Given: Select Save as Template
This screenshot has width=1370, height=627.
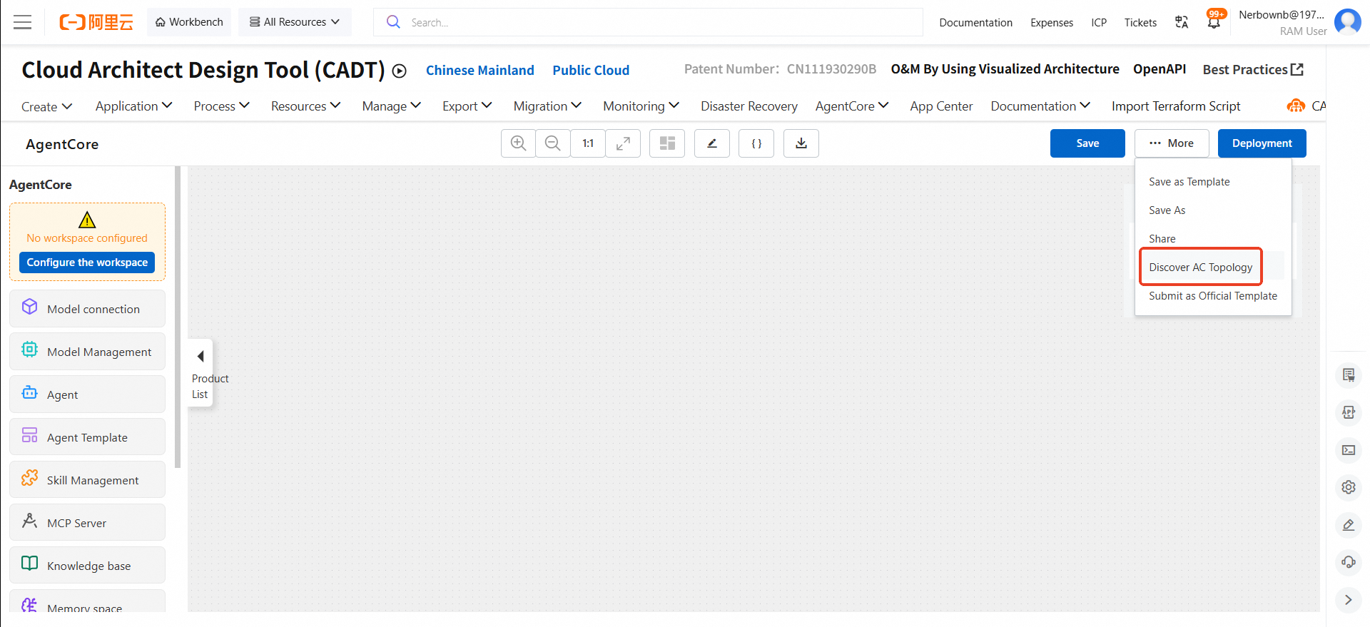Looking at the screenshot, I should pos(1189,182).
